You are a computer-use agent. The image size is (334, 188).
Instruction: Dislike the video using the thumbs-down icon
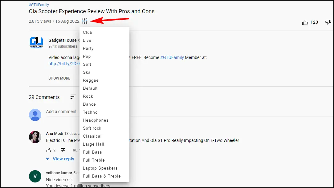(x=328, y=22)
